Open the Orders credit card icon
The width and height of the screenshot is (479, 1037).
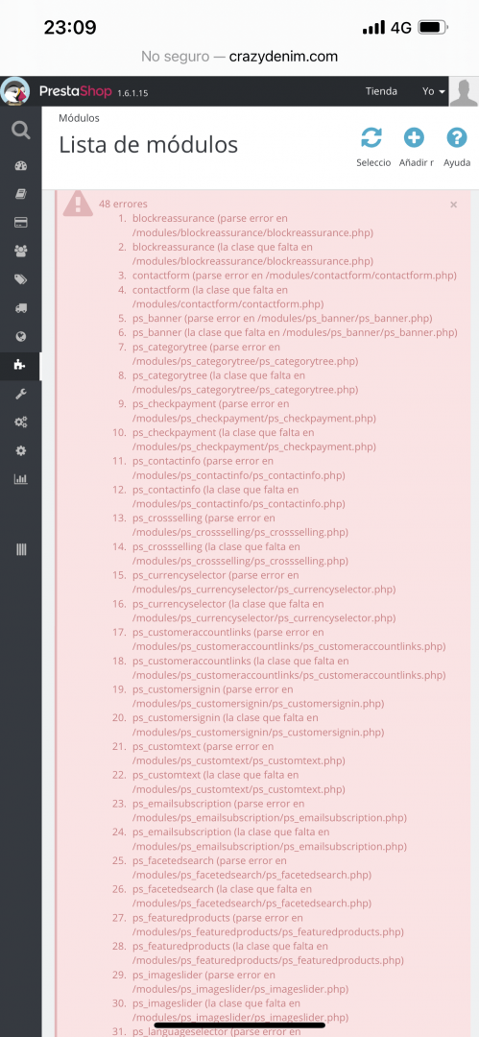20,222
